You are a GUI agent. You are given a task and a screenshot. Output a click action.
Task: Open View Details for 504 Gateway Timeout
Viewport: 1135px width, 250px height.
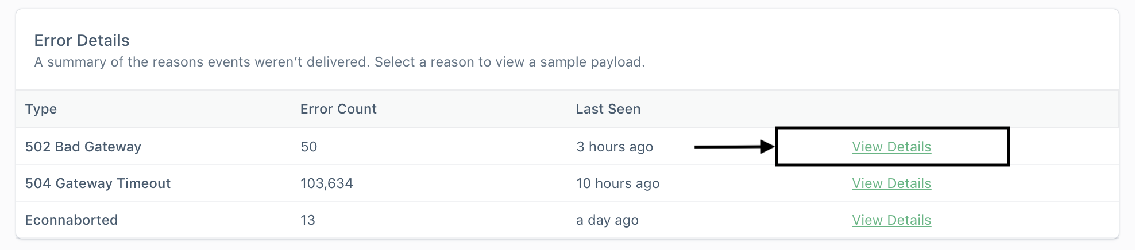tap(891, 183)
